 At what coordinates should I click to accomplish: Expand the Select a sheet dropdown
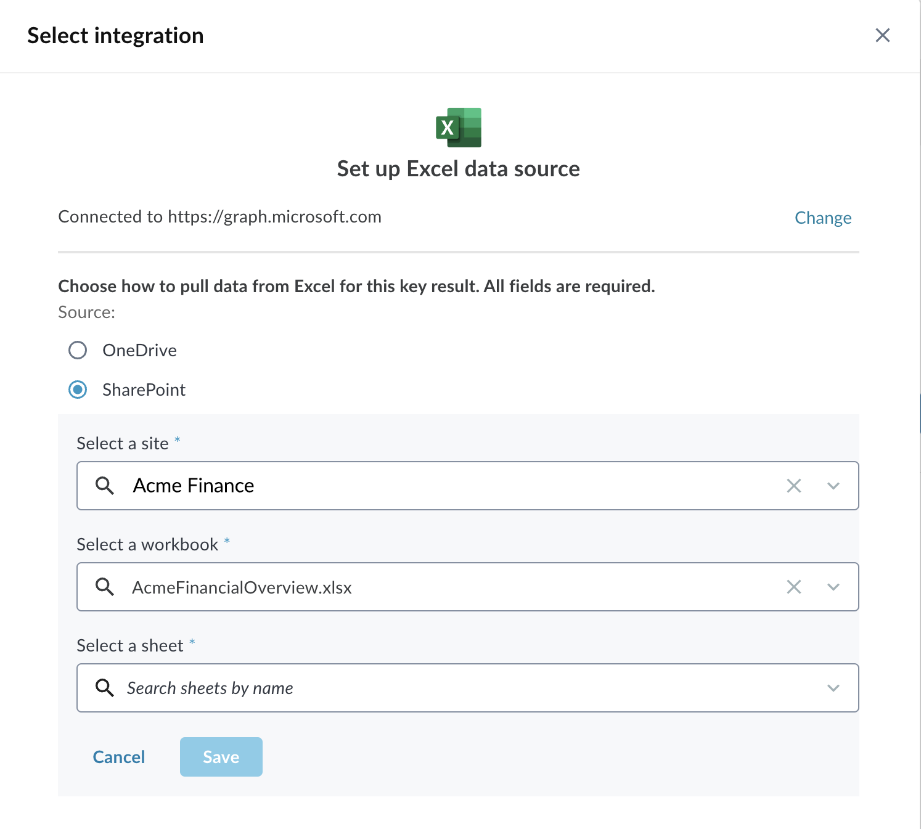click(833, 688)
